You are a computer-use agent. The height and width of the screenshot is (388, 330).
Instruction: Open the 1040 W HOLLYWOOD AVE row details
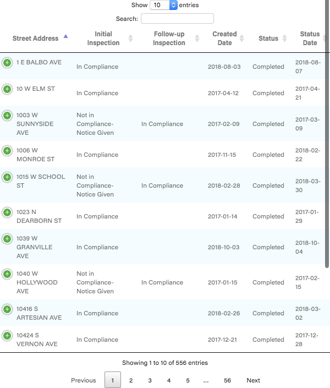7,274
